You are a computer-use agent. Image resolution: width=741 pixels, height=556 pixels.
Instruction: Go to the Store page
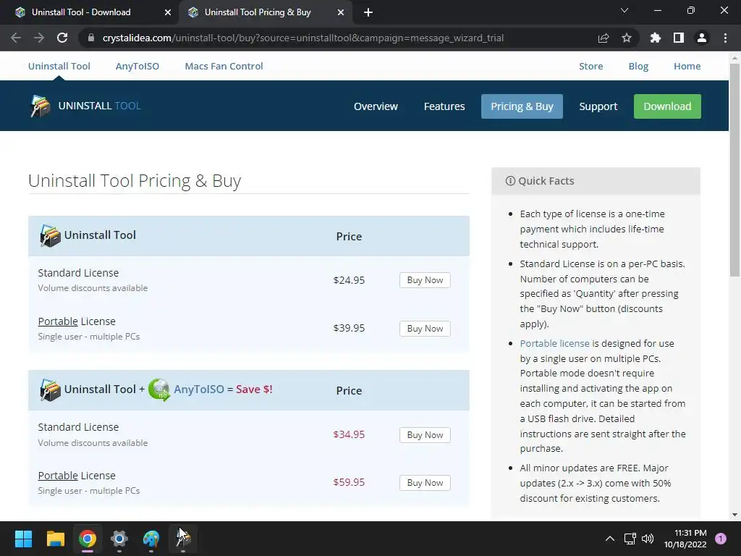pyautogui.click(x=590, y=66)
